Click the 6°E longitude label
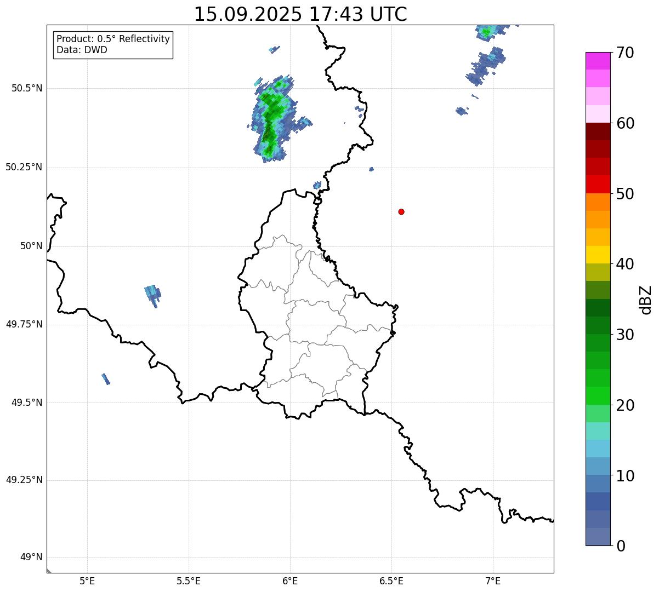The width and height of the screenshot is (659, 592). 290,580
